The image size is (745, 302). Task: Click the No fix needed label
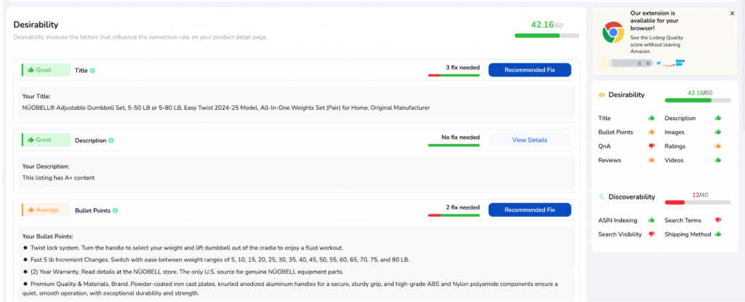461,138
